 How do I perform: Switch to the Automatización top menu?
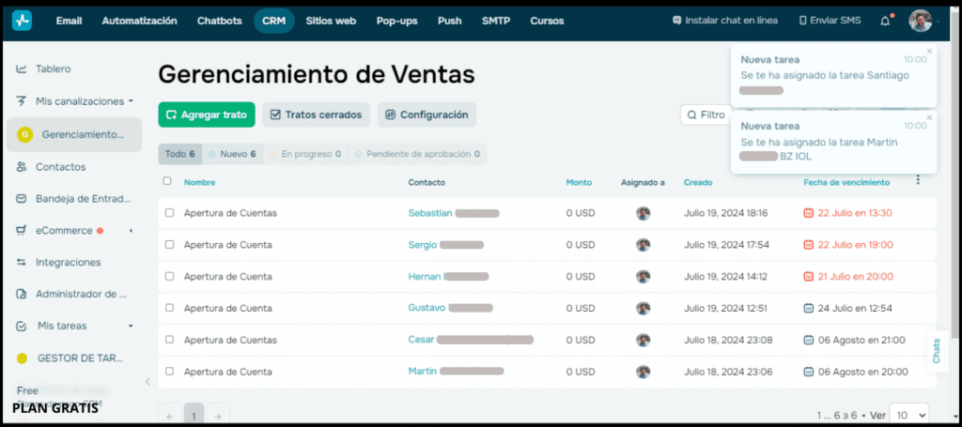point(139,21)
